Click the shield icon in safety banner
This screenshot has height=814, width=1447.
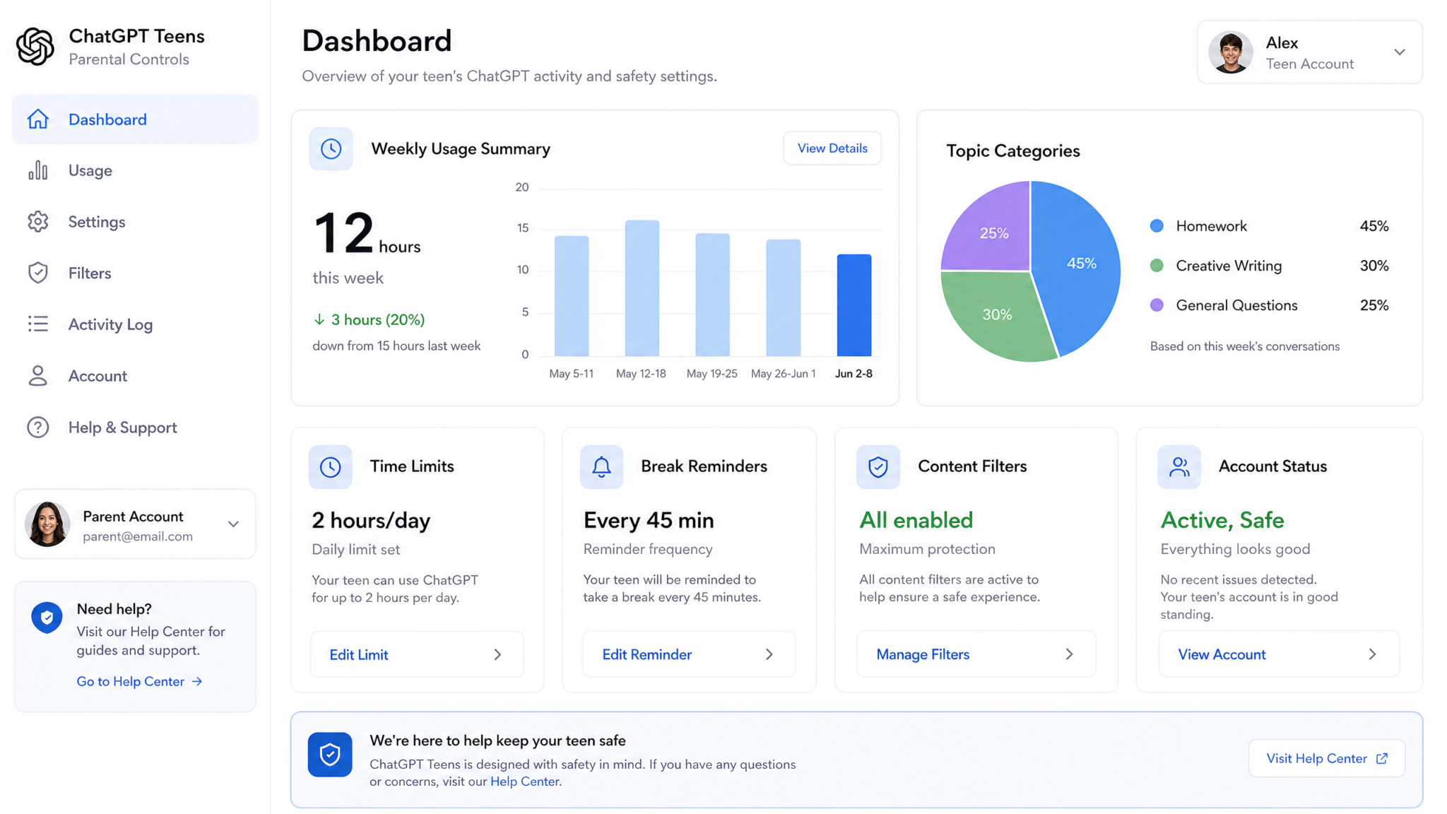[330, 755]
